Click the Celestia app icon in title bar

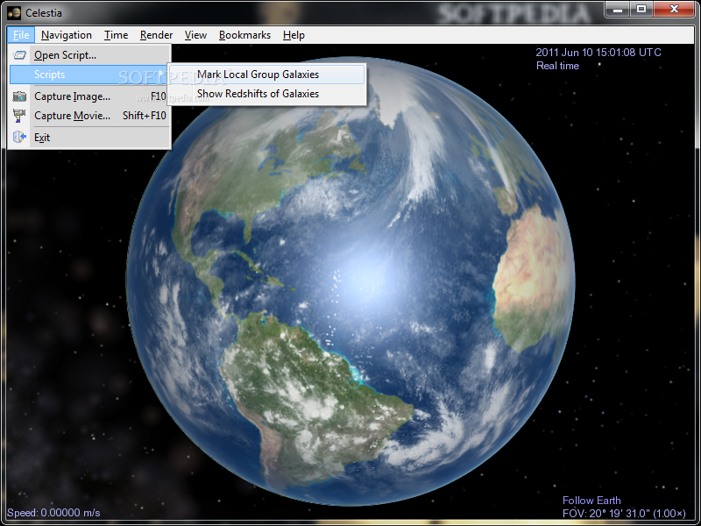[x=14, y=13]
